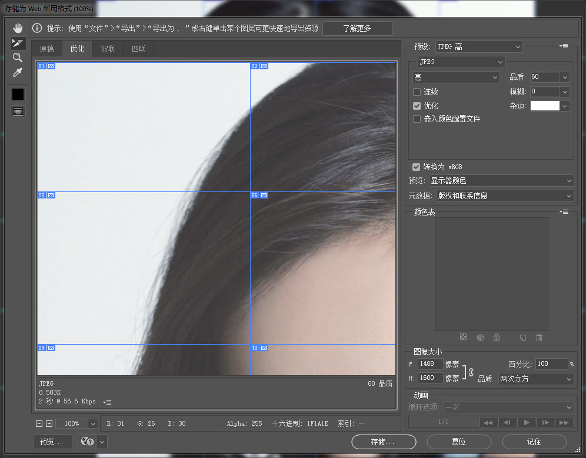Open the browser selection dropdown arrow
The height and width of the screenshot is (458, 586).
[102, 442]
